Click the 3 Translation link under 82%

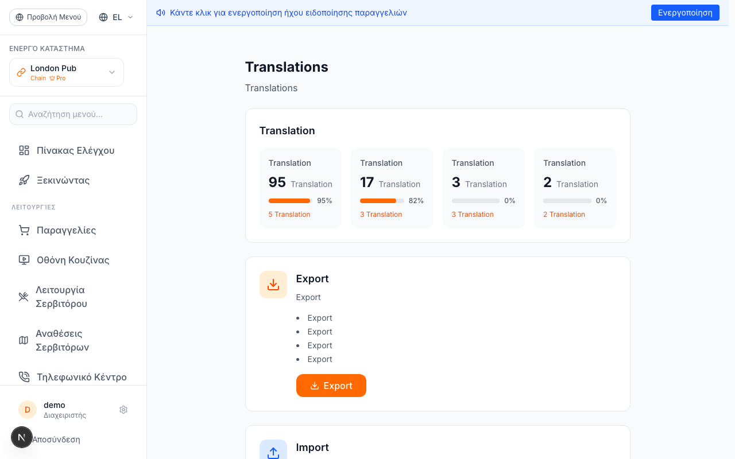pyautogui.click(x=381, y=215)
